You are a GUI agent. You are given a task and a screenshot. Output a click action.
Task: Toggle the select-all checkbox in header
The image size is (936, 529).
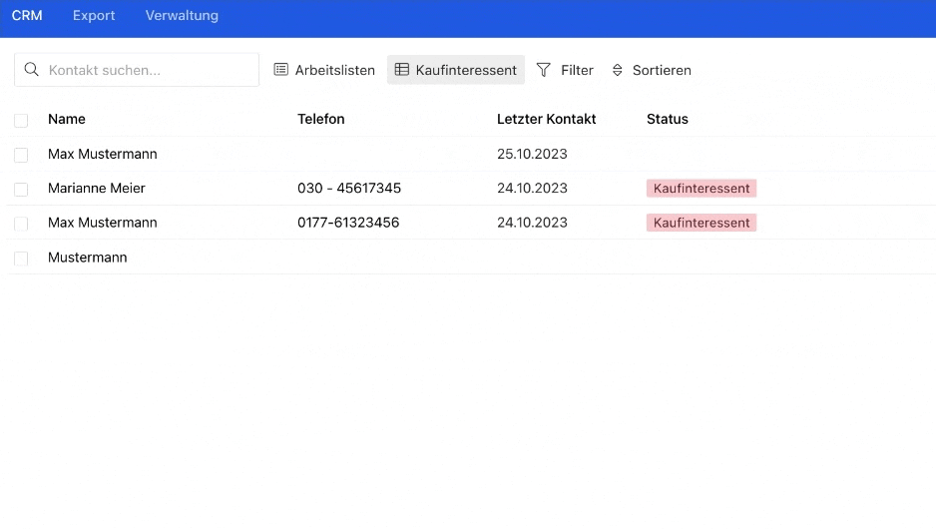point(21,120)
